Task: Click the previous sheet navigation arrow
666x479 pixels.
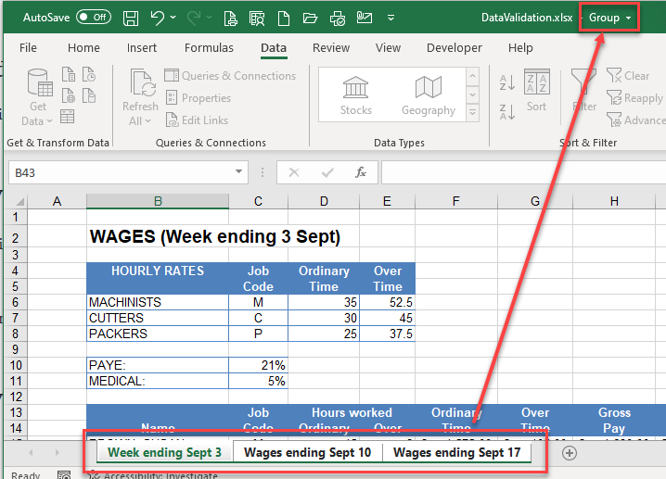Action: coord(31,453)
